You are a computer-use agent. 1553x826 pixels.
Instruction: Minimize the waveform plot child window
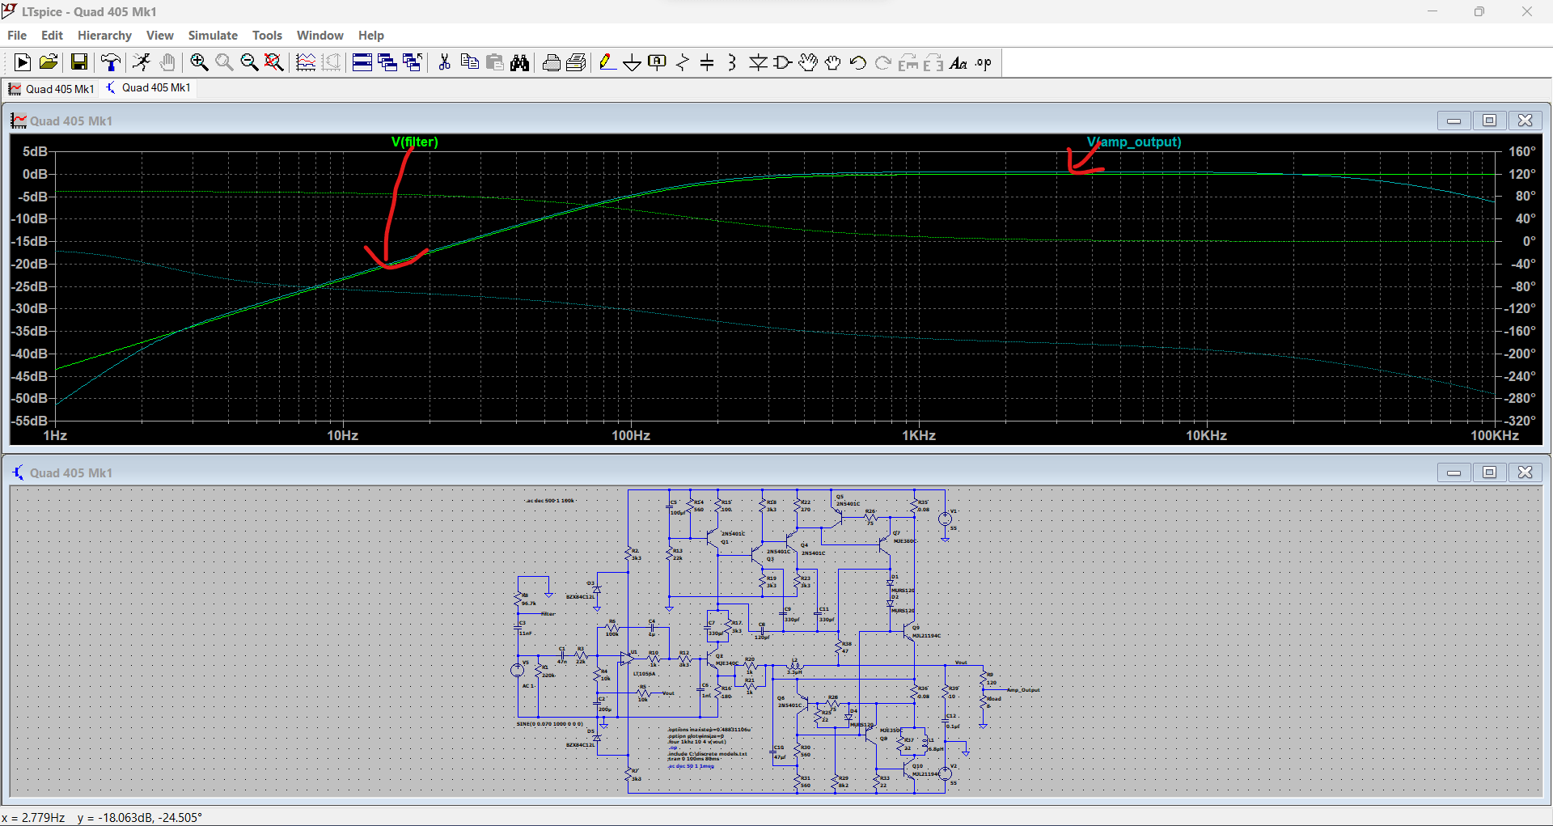(x=1454, y=121)
